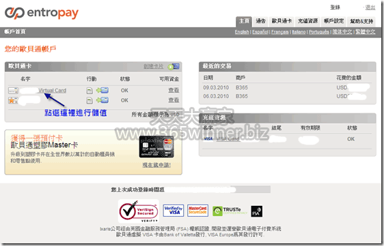Click the 現在就申請! link

tap(156, 165)
